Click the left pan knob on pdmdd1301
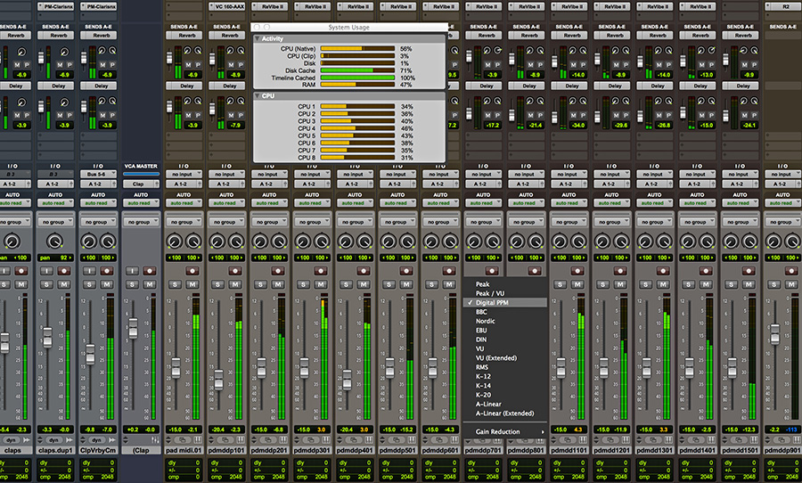802x483 pixels. (645, 241)
